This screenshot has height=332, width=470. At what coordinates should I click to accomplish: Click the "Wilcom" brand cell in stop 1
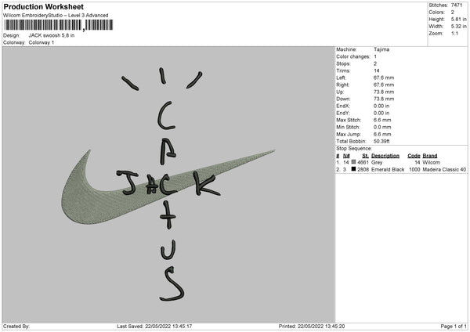432,162
